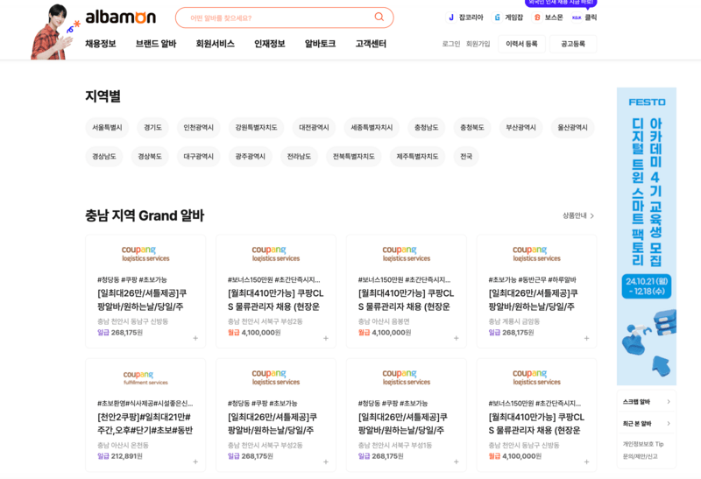Click the 공고등록 button
This screenshot has width=701, height=479.
coord(573,44)
